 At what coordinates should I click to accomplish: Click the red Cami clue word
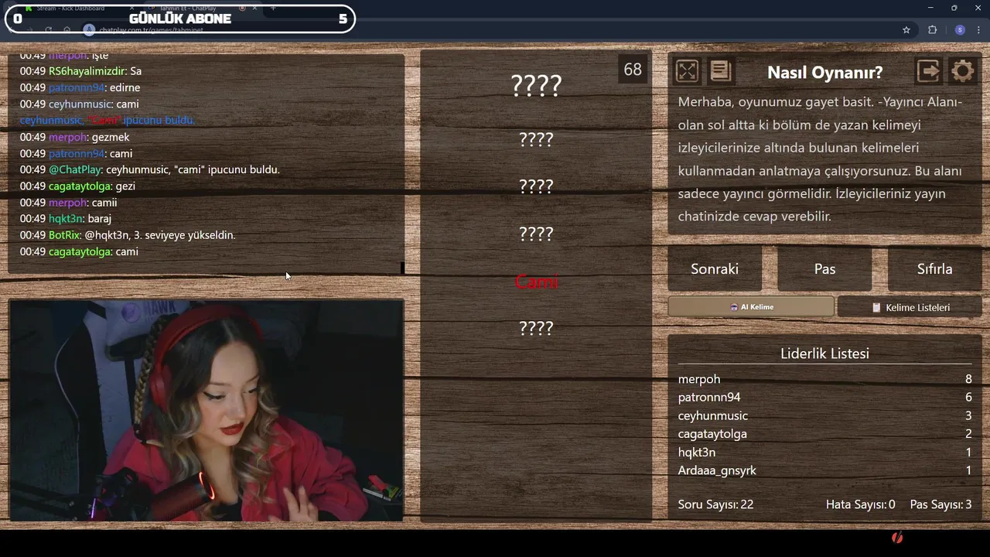[536, 282]
